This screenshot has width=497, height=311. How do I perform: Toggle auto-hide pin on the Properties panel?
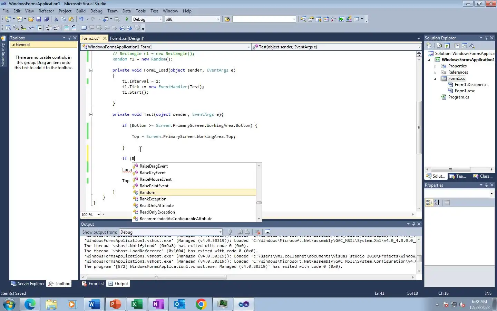click(486, 185)
